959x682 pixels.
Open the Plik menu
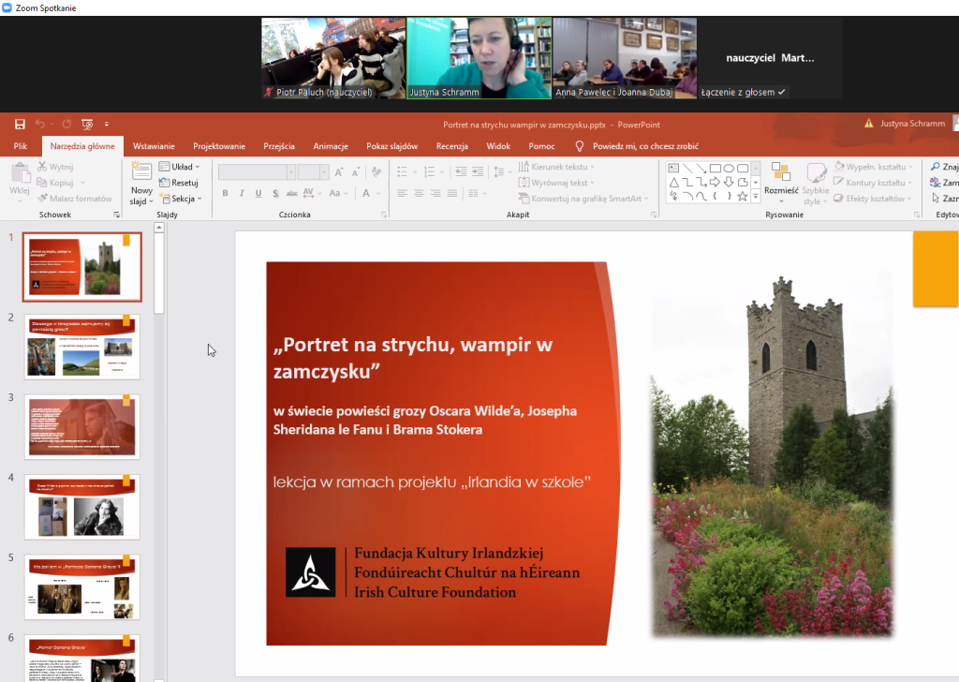tap(21, 146)
